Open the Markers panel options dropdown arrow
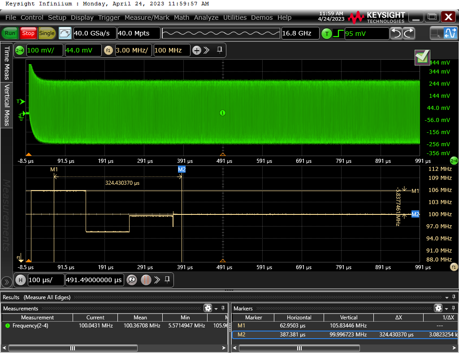This screenshot has height=353, width=459. pyautogui.click(x=446, y=308)
